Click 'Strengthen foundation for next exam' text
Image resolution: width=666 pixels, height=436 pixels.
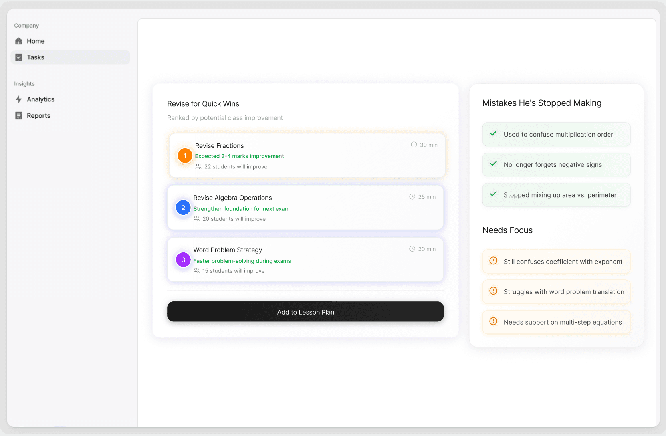(242, 209)
